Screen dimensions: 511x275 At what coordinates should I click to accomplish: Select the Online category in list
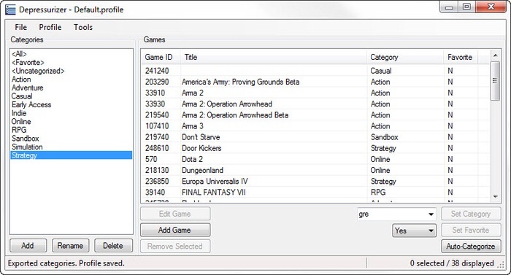71,122
